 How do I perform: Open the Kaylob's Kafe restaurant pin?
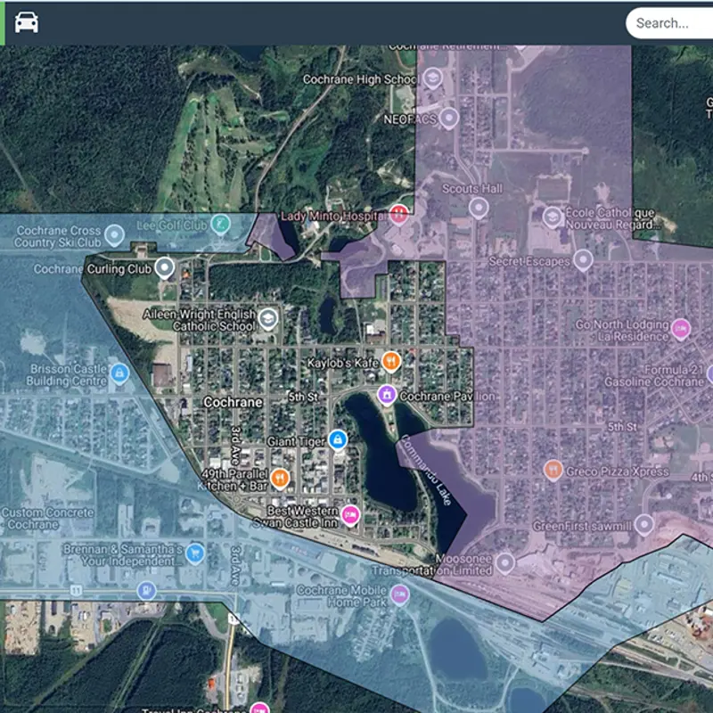[x=389, y=361]
